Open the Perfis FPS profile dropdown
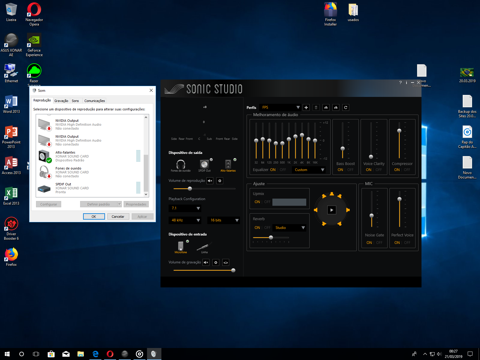The height and width of the screenshot is (360, 480). [x=281, y=107]
